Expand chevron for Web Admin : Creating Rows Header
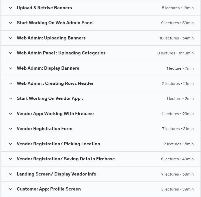Screen dimensions: 201x197 pyautogui.click(x=11, y=84)
